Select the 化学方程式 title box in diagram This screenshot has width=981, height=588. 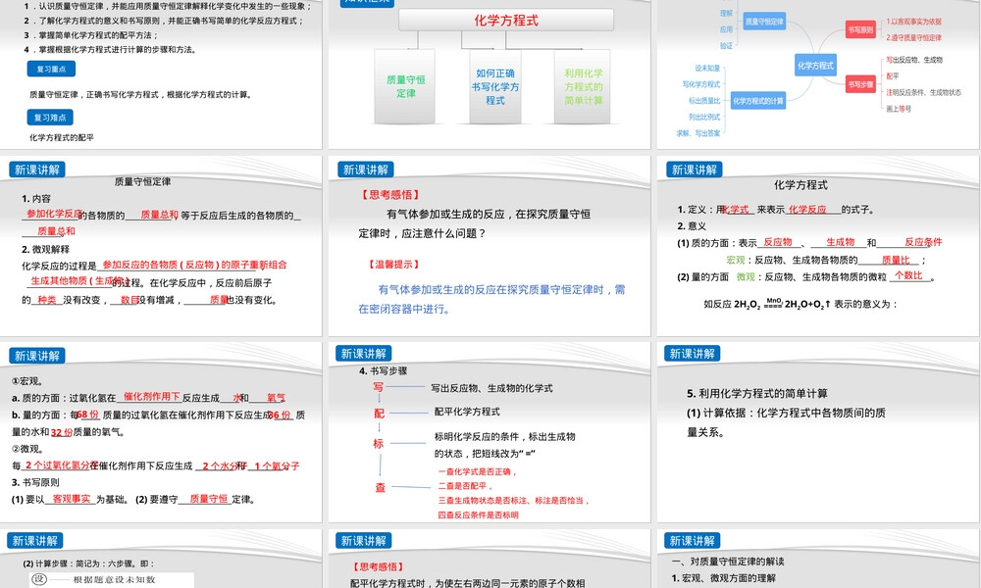tap(506, 21)
